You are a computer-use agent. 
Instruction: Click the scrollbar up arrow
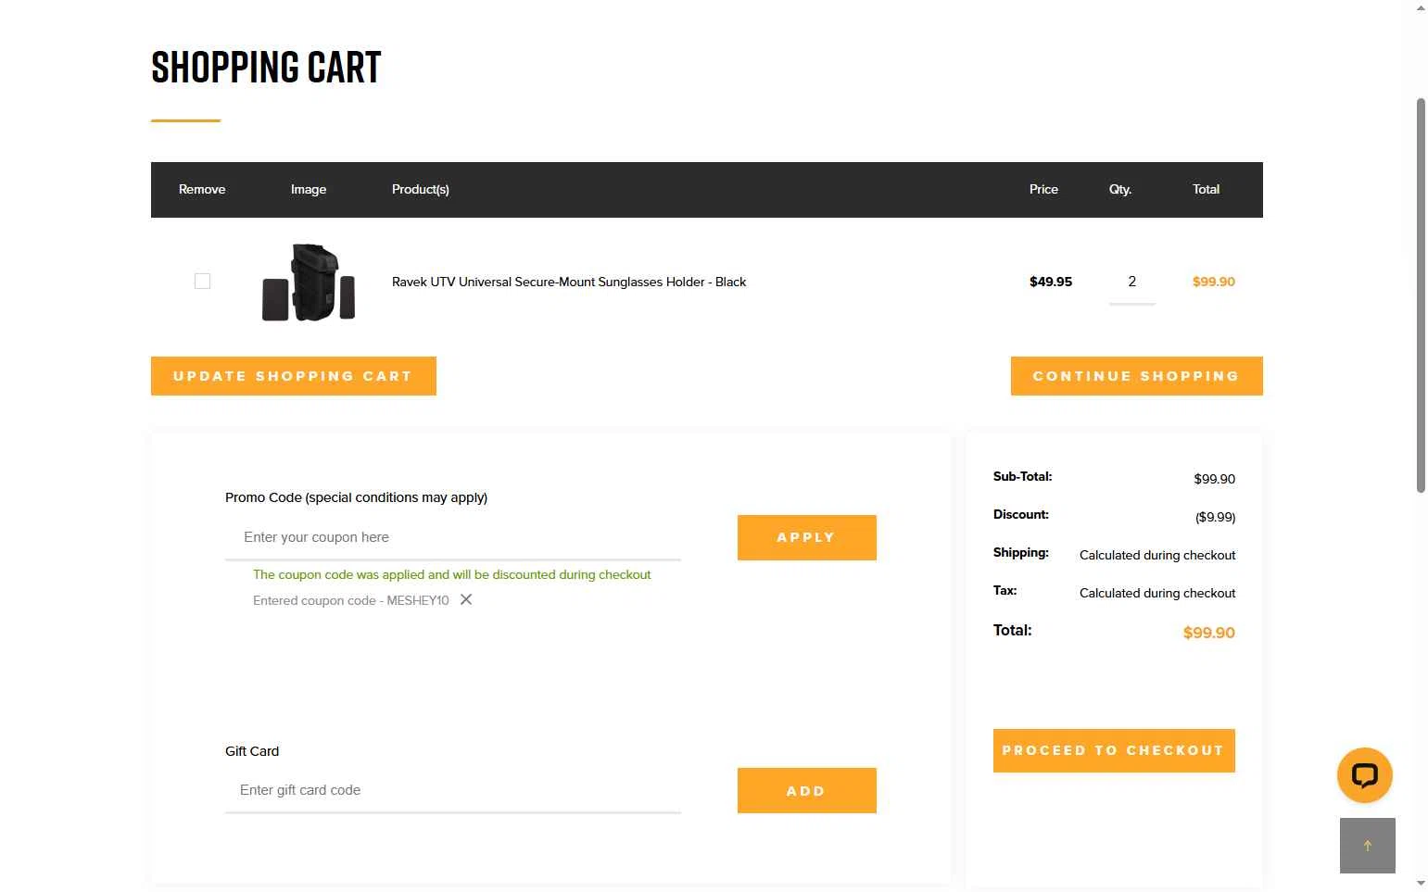pos(1421,7)
